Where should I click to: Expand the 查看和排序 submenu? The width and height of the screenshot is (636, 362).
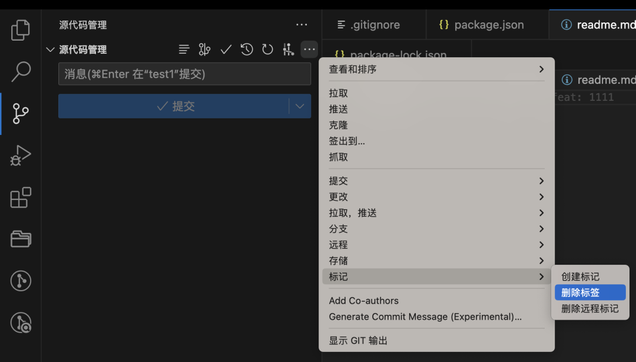pos(436,69)
